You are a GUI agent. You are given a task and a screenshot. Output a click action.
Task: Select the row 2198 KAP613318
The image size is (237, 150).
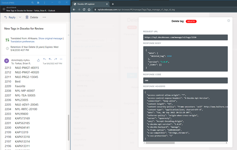tap(17, 137)
